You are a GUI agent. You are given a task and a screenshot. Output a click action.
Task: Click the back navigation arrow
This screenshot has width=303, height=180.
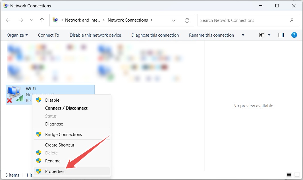(8, 20)
